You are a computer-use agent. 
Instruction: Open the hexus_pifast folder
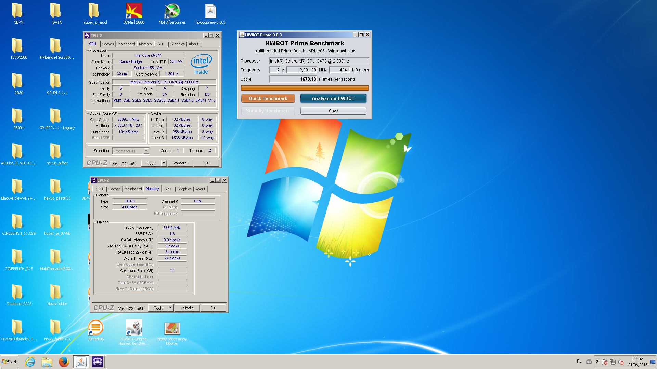tap(57, 154)
